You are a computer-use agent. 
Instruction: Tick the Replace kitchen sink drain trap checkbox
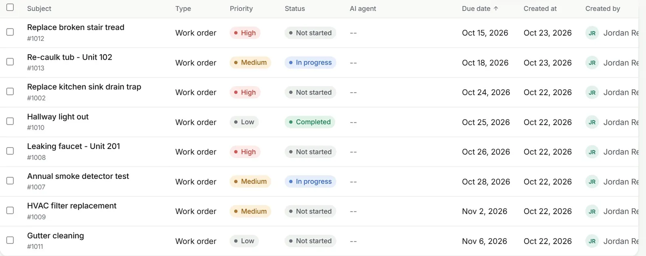[10, 92]
